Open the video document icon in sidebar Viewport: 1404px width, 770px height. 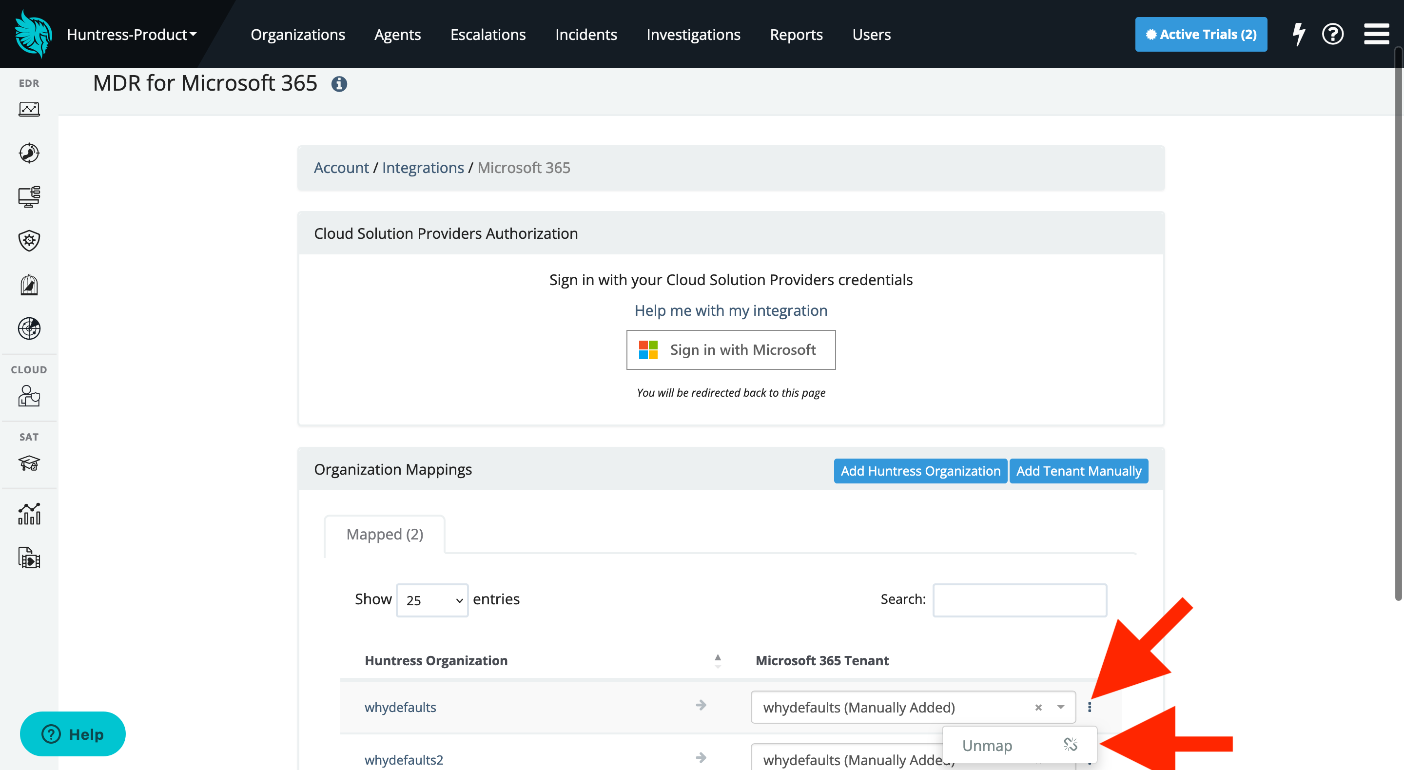click(29, 558)
